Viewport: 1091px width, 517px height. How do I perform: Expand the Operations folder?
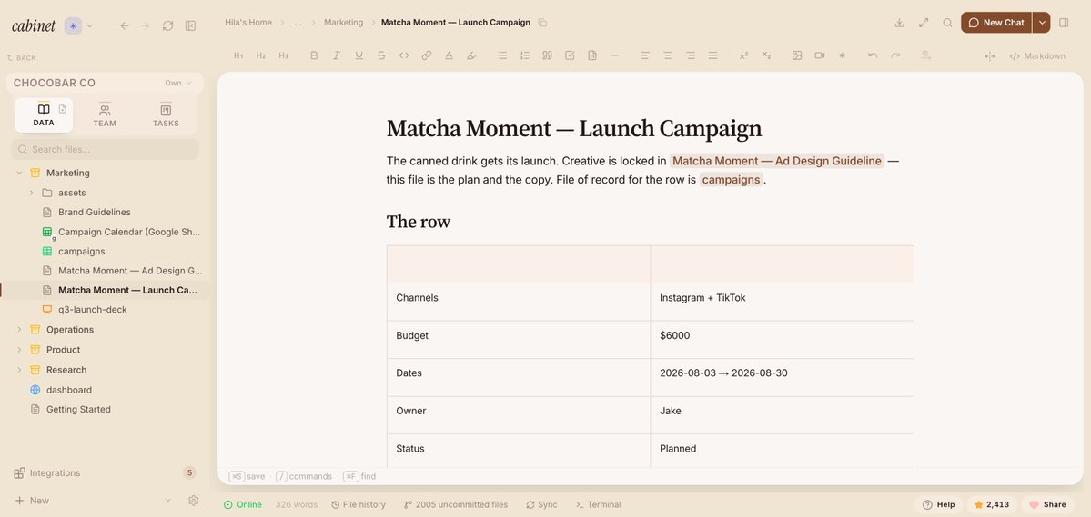click(x=19, y=330)
